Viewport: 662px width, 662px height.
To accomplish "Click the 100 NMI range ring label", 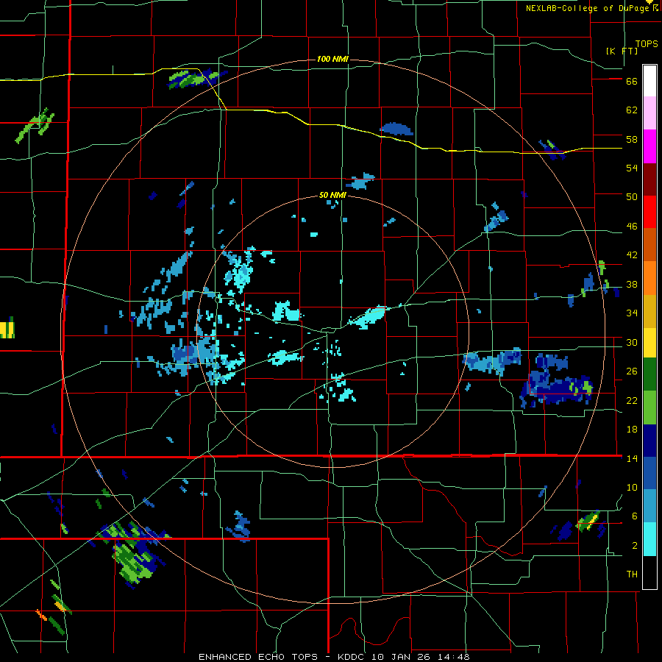I will (332, 59).
